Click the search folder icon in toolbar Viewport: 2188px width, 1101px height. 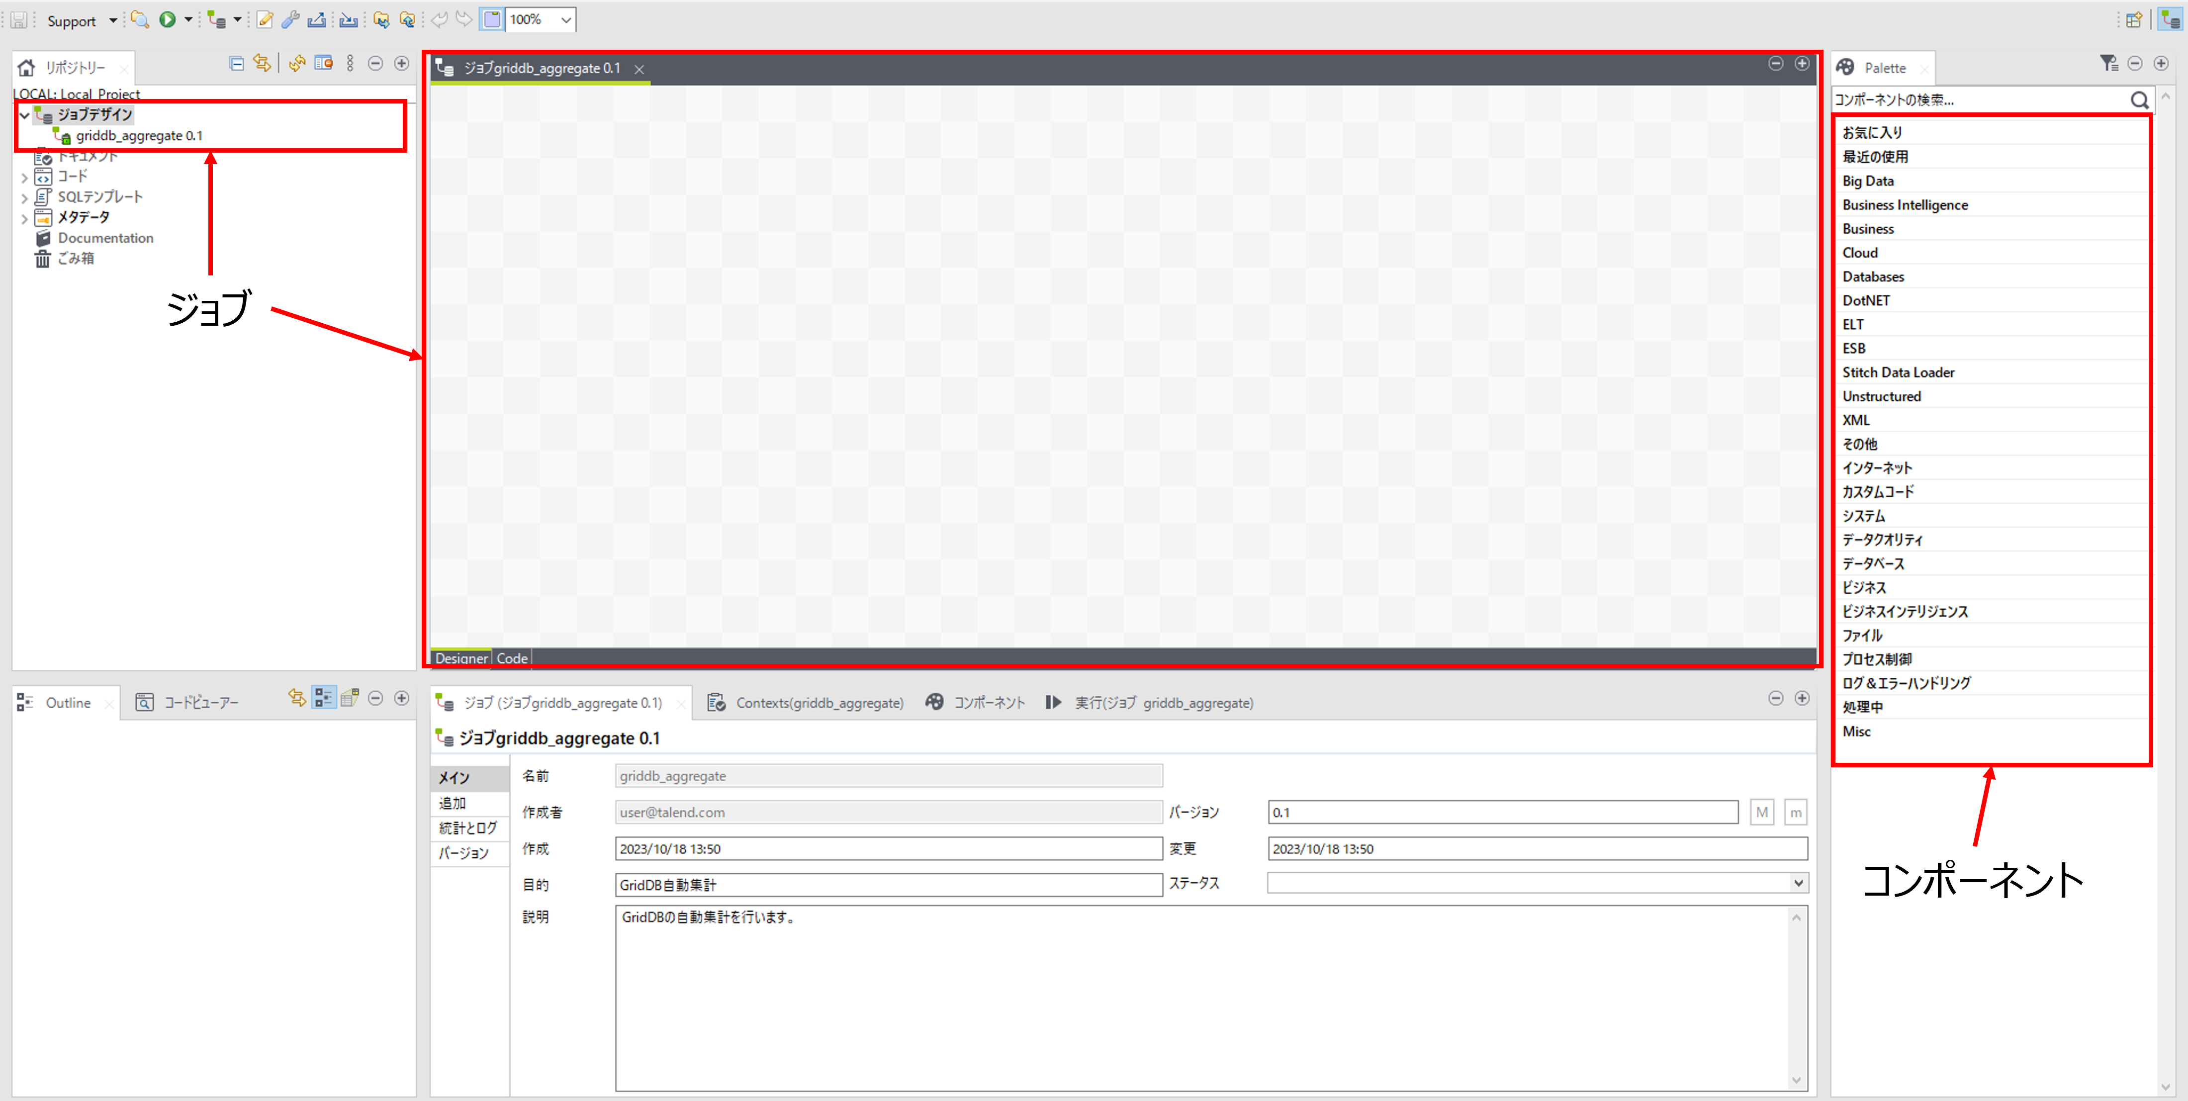140,19
